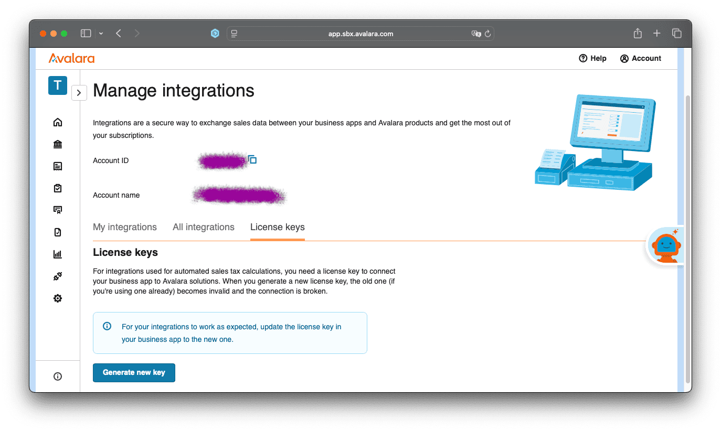
Task: Open the Account menu
Action: 640,58
